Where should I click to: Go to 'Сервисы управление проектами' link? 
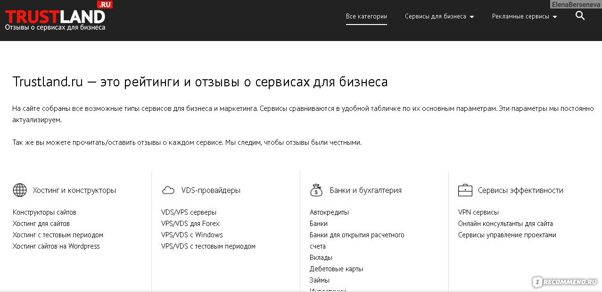(507, 235)
